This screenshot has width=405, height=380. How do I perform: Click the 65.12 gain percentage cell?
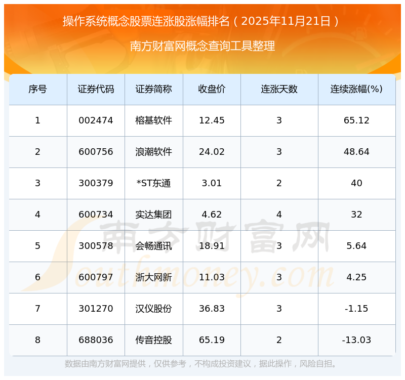coord(356,120)
